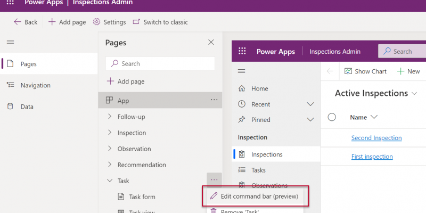The width and height of the screenshot is (426, 213).
Task: Choose Edit command bar (preview)
Action: tap(256, 196)
